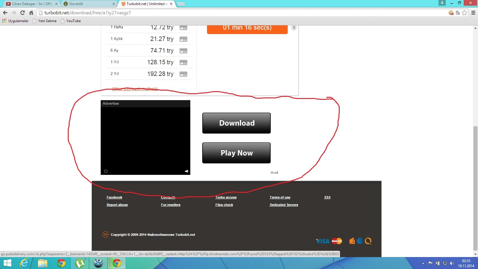Click the card icon for 1 Aylık plan
478x269 pixels.
[183, 39]
